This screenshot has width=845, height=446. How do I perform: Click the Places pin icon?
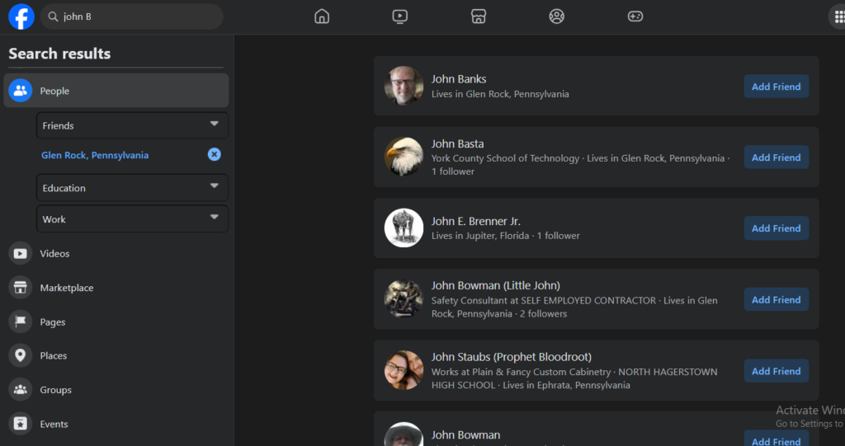tap(21, 355)
